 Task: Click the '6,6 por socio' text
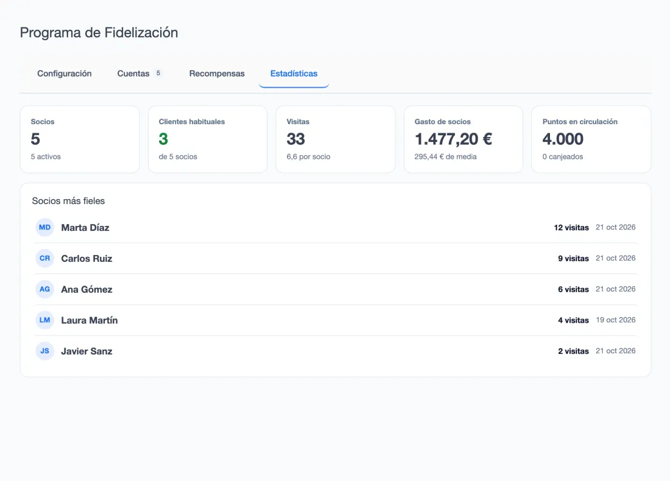tap(309, 156)
